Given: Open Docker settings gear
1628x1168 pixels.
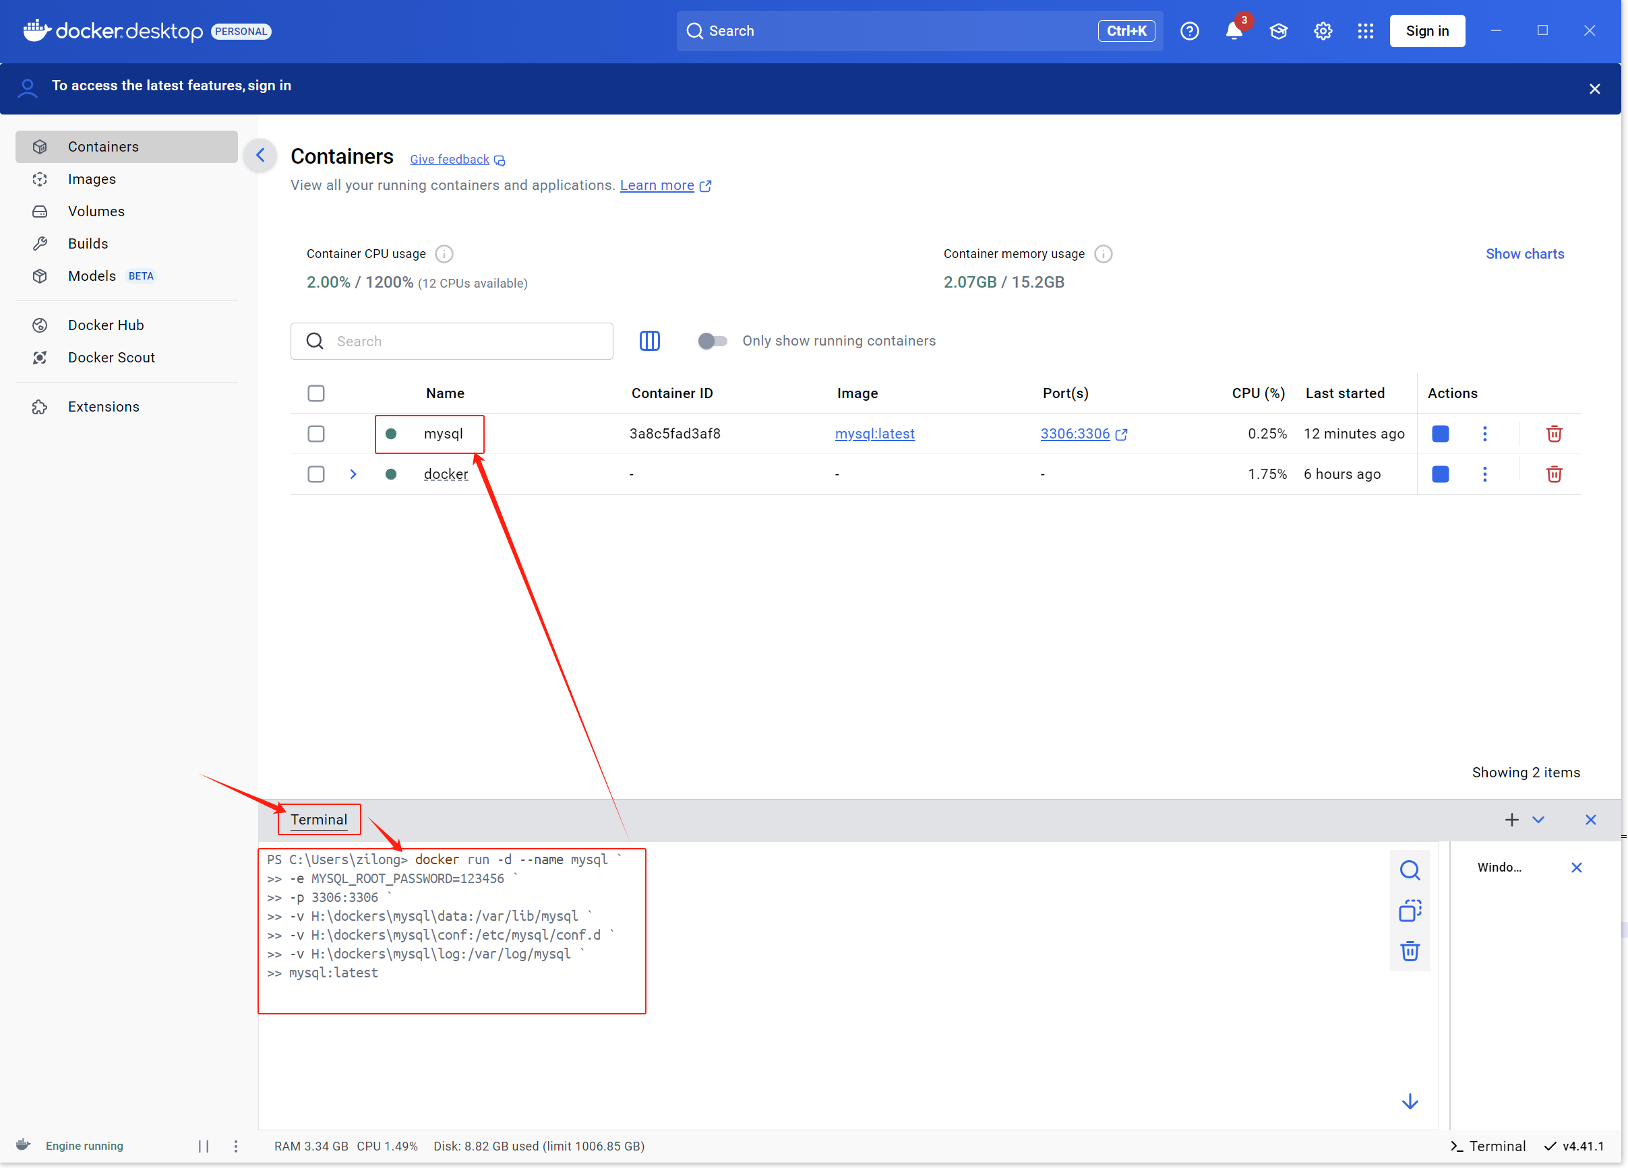Looking at the screenshot, I should 1322,31.
